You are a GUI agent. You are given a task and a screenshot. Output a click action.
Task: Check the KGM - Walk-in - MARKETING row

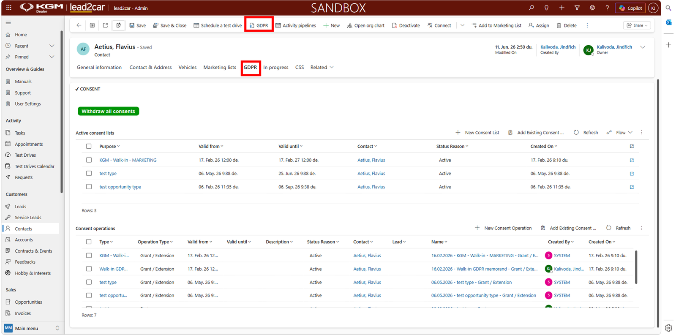(89, 160)
